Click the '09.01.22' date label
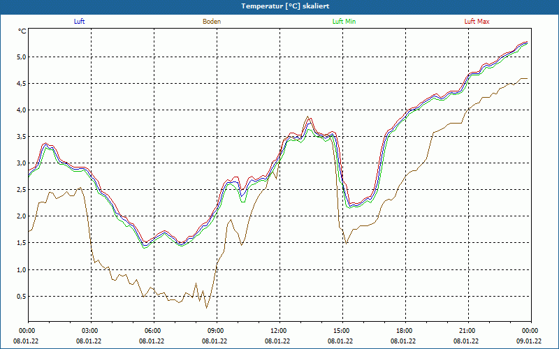The height and width of the screenshot is (349, 559). [x=529, y=341]
